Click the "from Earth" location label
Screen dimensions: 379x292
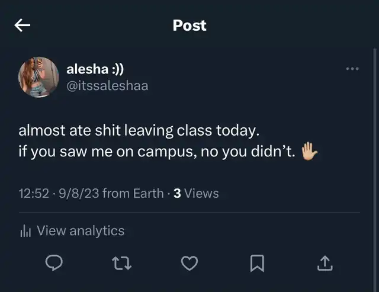coord(132,193)
